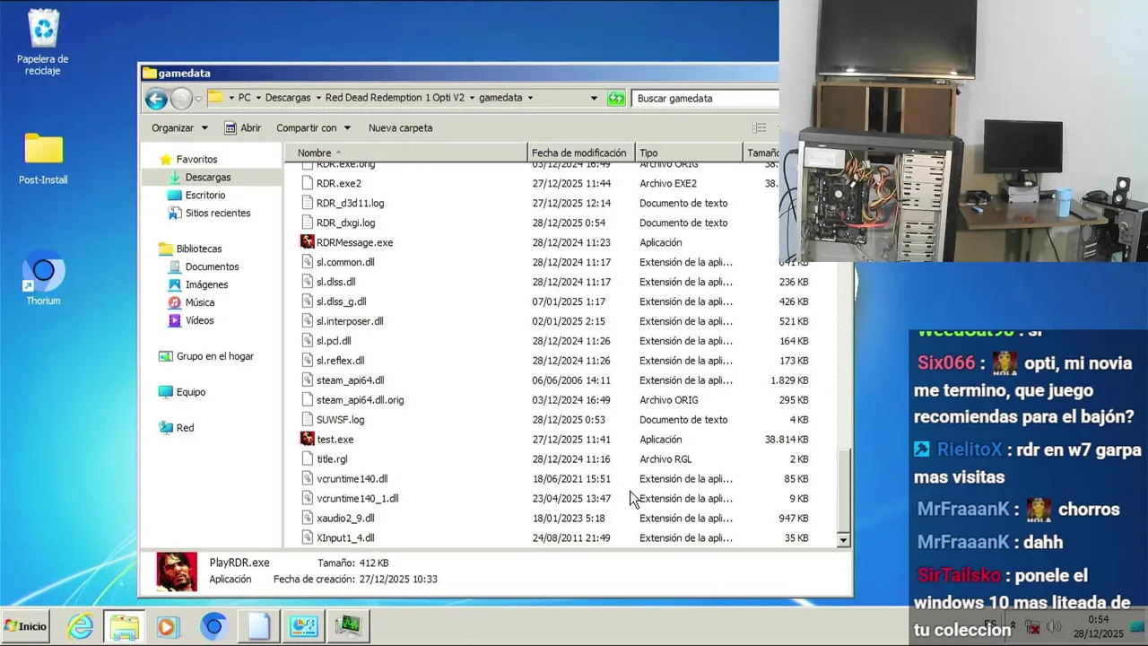Viewport: 1148px width, 646px height.
Task: Click the sl.common.dll file icon
Action: click(308, 262)
